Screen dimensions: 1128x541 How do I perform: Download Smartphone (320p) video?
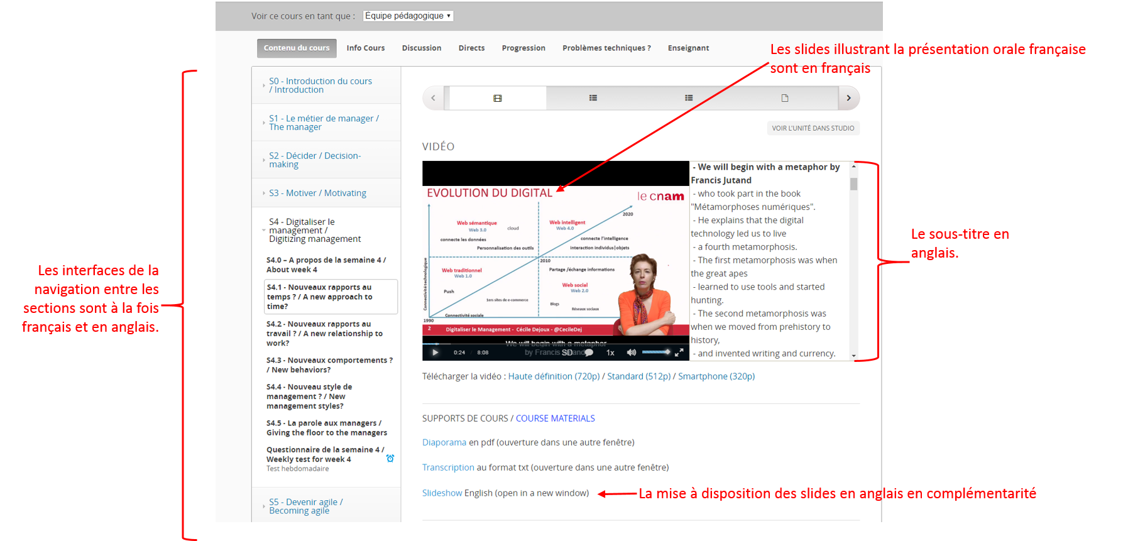(716, 376)
